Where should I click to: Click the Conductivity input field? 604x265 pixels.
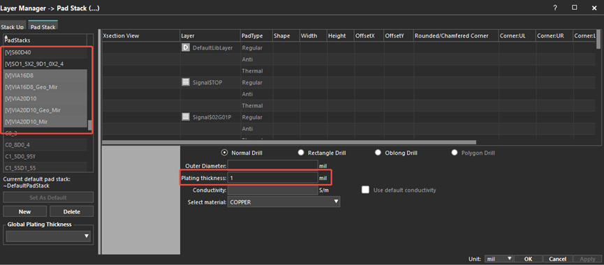pyautogui.click(x=272, y=190)
